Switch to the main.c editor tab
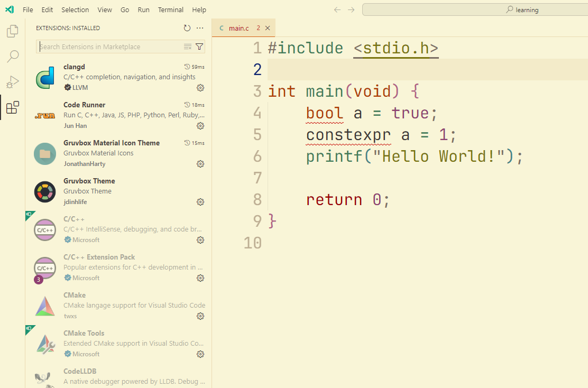588x388 pixels. coord(239,28)
